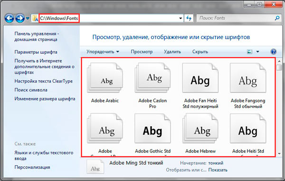This screenshot has width=285, height=181.
Task: Expand the address bar history dropdown
Action: 180,18
